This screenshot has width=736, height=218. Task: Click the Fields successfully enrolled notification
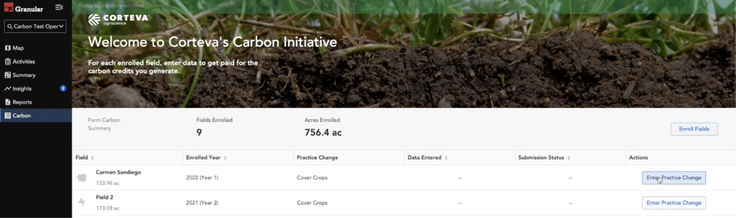tap(111, 6)
